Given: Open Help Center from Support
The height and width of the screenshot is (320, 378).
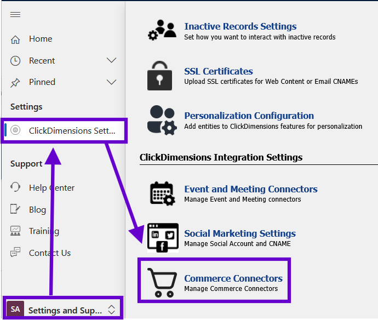Looking at the screenshot, I should click(52, 187).
